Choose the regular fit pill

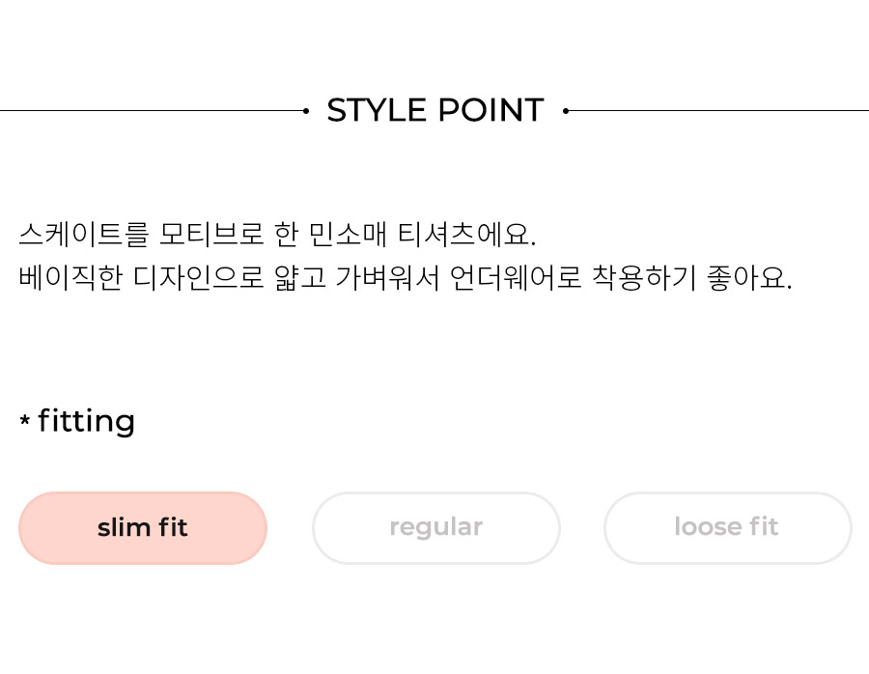pos(436,527)
